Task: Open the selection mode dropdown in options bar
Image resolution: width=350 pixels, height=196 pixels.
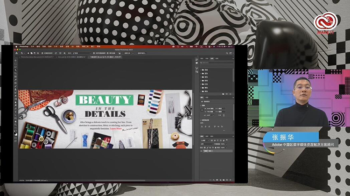Action: [82, 53]
